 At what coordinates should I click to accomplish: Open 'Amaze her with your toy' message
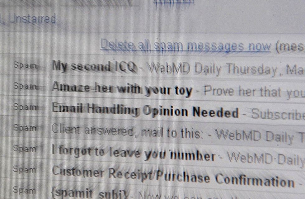tap(122, 89)
